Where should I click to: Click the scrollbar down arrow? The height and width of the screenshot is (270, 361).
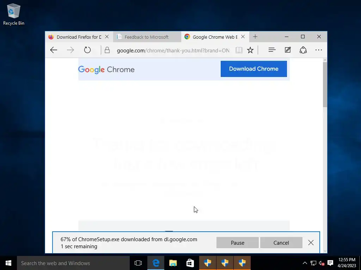point(325,251)
